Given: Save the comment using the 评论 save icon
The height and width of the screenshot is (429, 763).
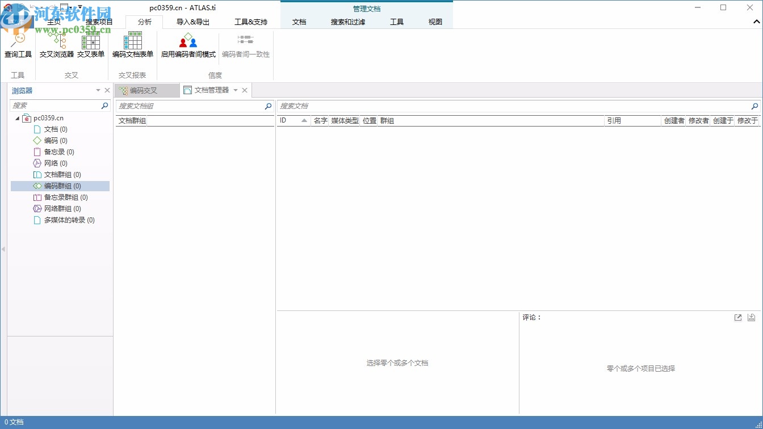Looking at the screenshot, I should click(752, 318).
